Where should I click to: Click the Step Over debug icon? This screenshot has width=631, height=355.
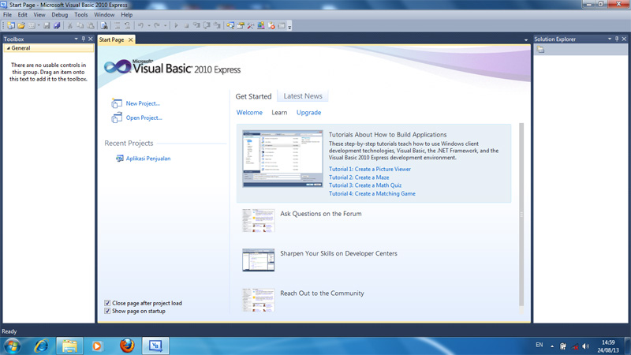207,26
